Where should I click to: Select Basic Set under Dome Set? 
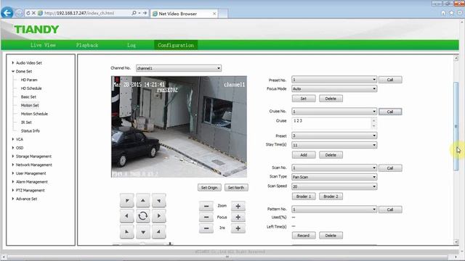28,96
